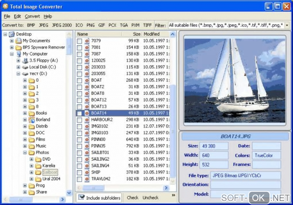Click the 3.5 Floppy drive icon

click(25, 60)
